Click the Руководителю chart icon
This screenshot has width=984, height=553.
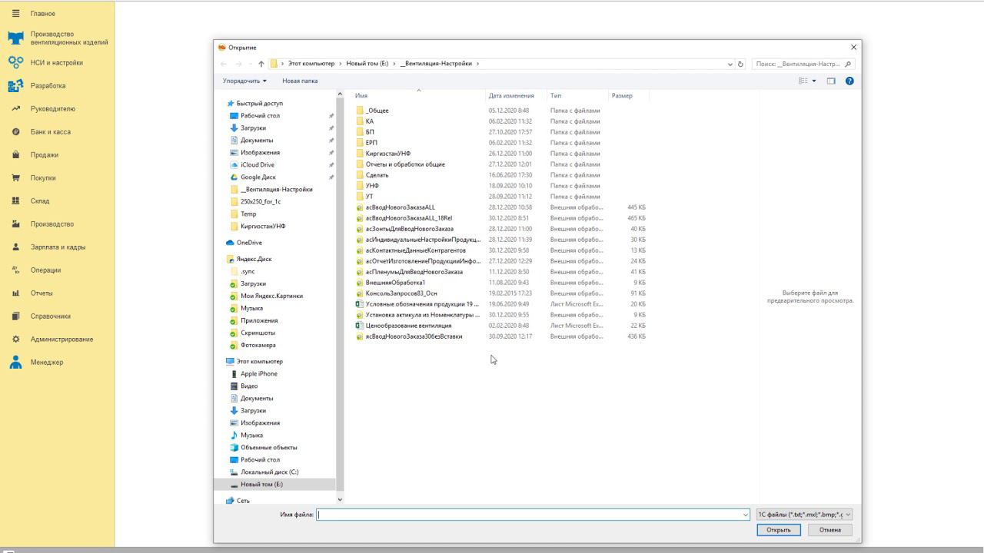pos(15,109)
